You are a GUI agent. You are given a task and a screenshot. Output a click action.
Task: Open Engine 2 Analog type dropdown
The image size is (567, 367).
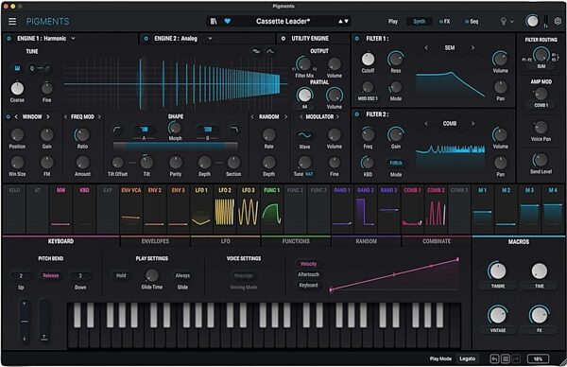210,39
